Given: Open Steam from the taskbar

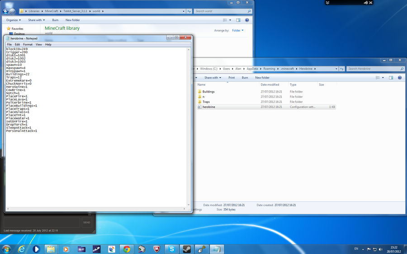Looking at the screenshot, I should [x=187, y=249].
